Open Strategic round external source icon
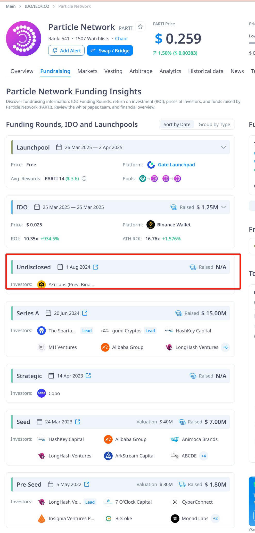The height and width of the screenshot is (533, 255). (x=88, y=376)
